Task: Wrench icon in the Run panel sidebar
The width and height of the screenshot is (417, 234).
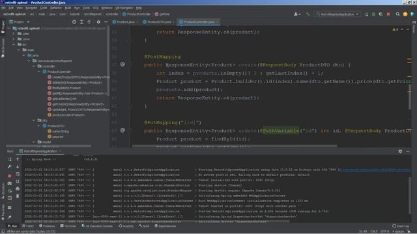Action: click(x=10, y=166)
